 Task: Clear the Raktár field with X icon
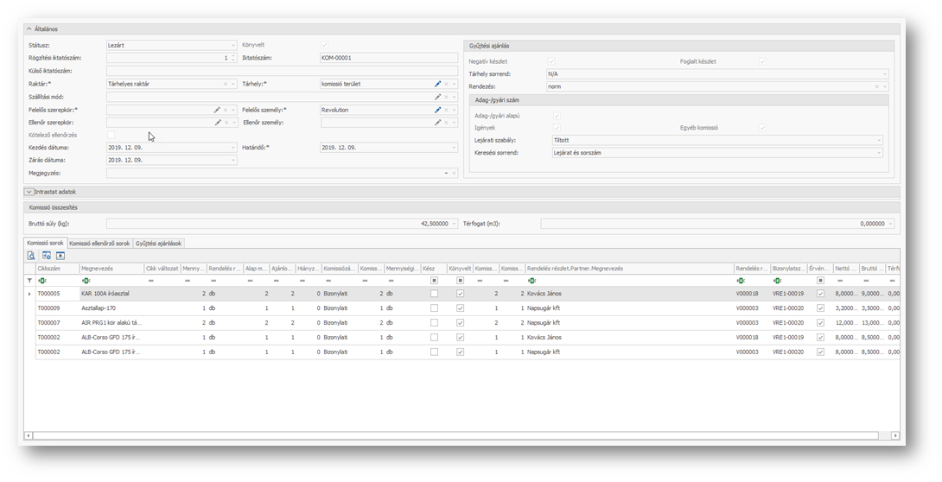(226, 84)
